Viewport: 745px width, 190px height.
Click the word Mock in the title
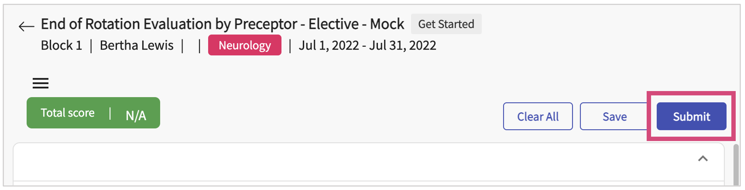[387, 24]
